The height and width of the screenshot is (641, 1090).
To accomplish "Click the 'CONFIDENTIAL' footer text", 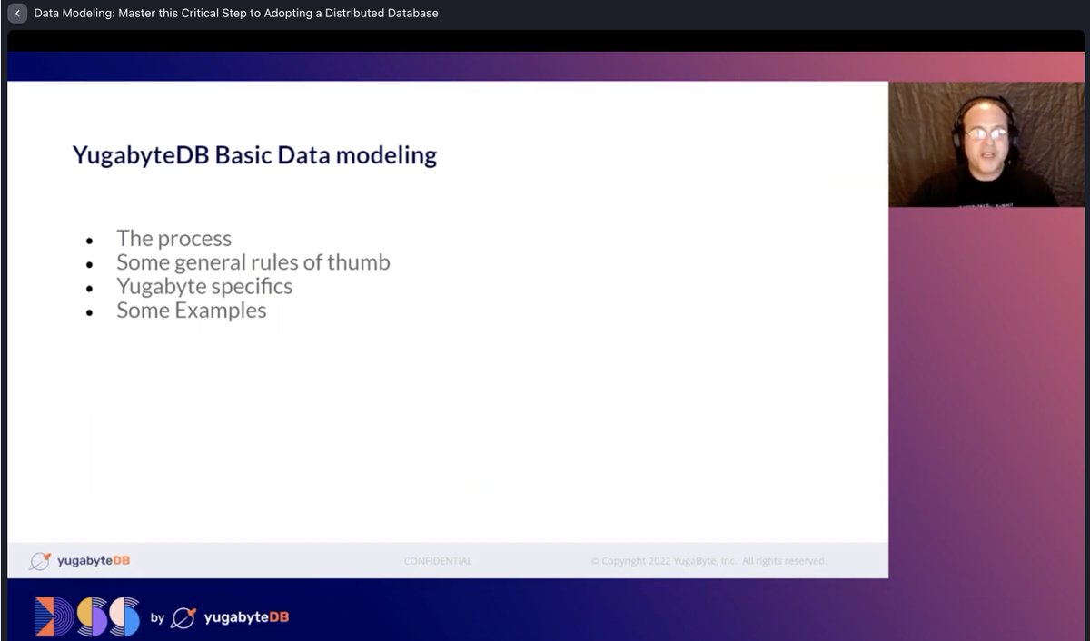I will (x=438, y=561).
